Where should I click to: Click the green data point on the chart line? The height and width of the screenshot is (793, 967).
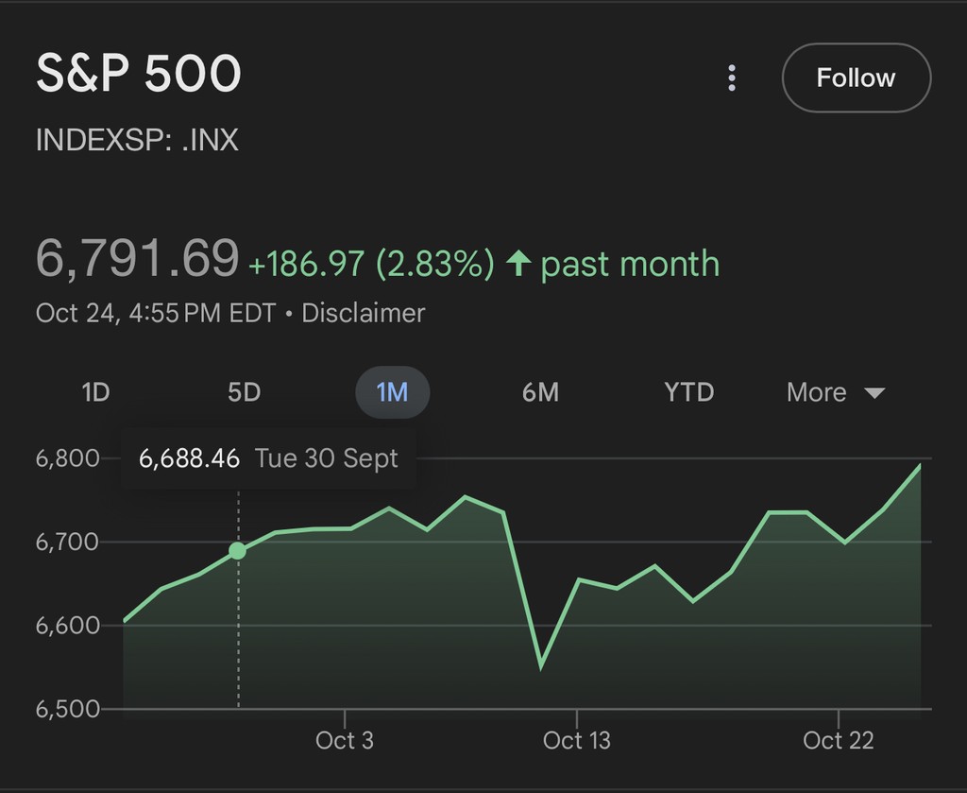[238, 551]
